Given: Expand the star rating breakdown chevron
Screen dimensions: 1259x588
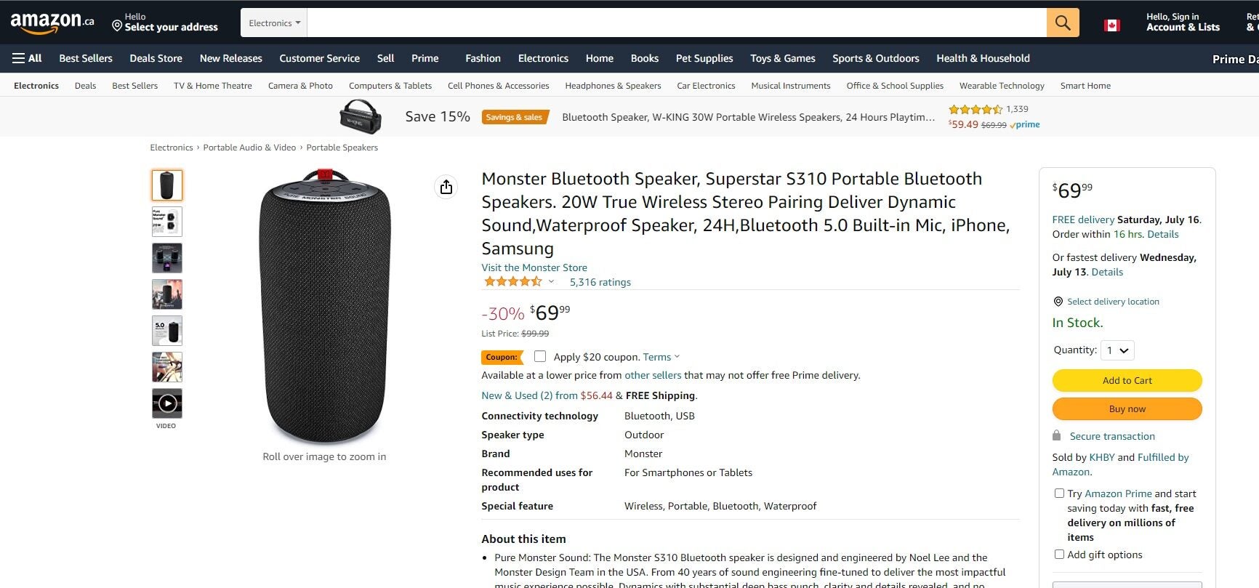Looking at the screenshot, I should (x=551, y=282).
